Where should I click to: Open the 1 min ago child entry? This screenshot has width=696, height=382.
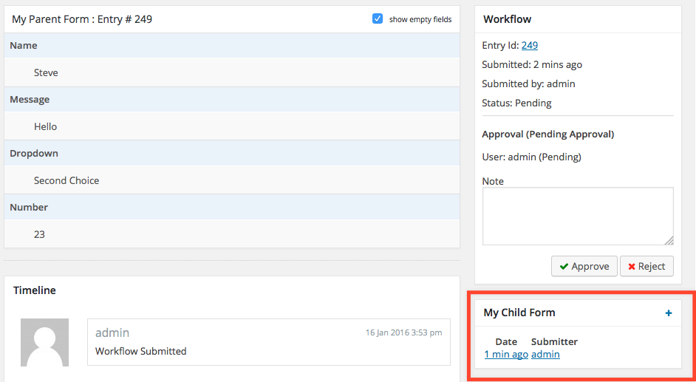506,355
